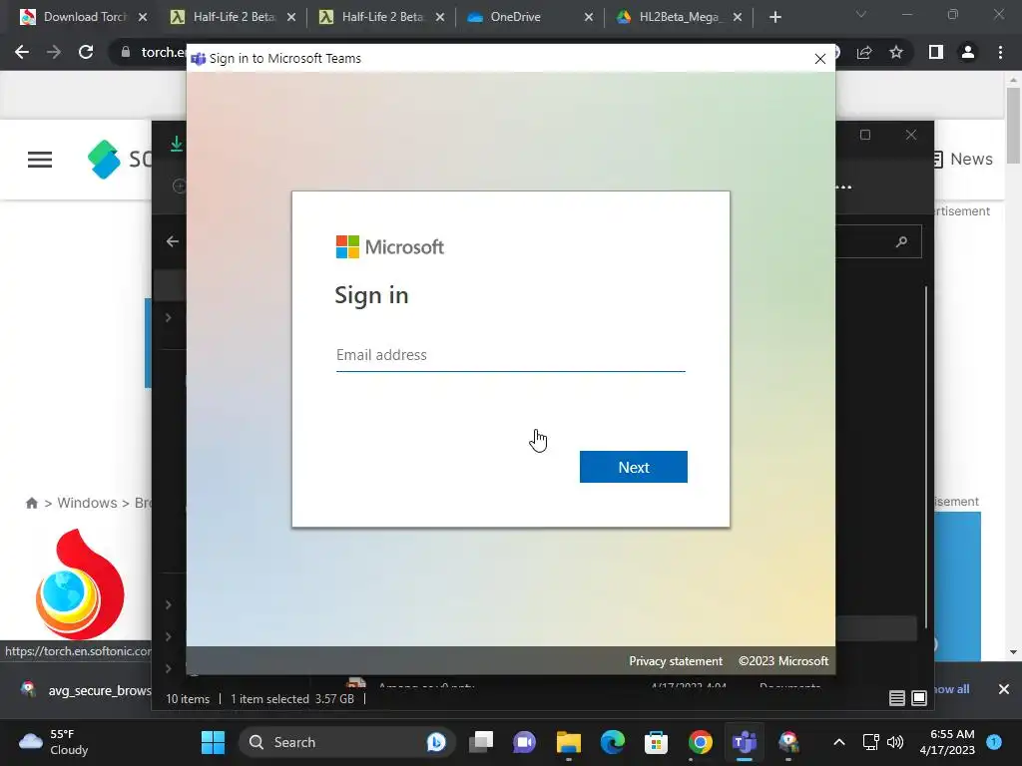This screenshot has width=1022, height=766.
Task: Click the Chrome back navigation arrow
Action: click(x=22, y=52)
